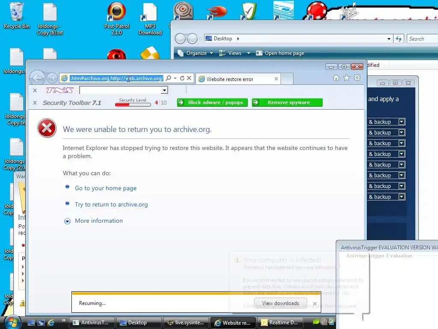Open the TNS toolbar combo box dropdown
This screenshot has height=329, width=438.
pyautogui.click(x=164, y=90)
